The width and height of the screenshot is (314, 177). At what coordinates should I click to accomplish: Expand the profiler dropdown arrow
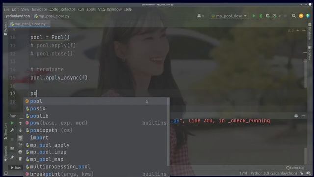(280, 16)
